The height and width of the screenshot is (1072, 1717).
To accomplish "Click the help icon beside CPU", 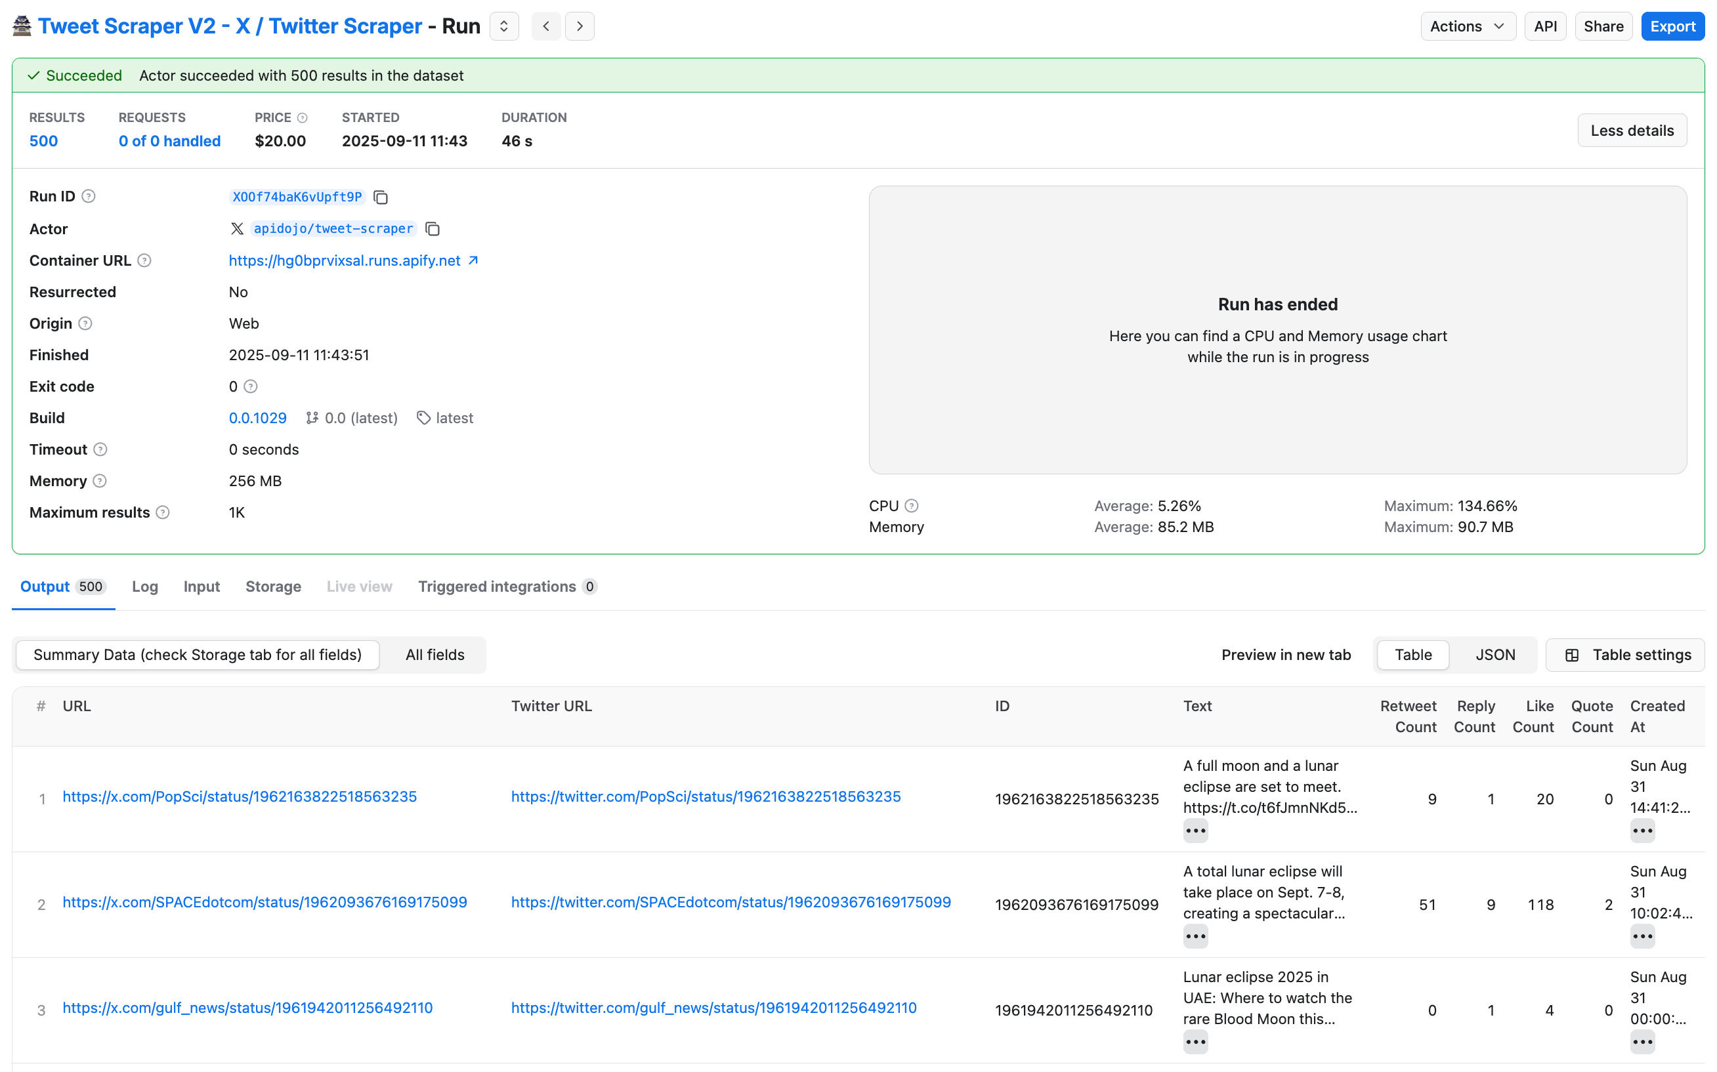I will pos(912,506).
